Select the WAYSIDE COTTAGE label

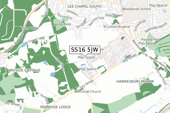tap(24, 70)
